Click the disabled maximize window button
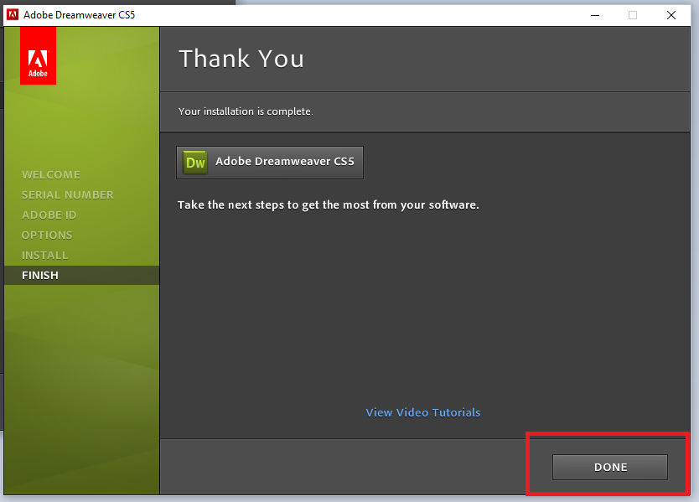This screenshot has height=502, width=699. pyautogui.click(x=633, y=14)
